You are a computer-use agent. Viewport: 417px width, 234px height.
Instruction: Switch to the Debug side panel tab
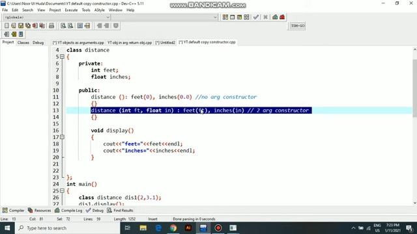(38, 42)
